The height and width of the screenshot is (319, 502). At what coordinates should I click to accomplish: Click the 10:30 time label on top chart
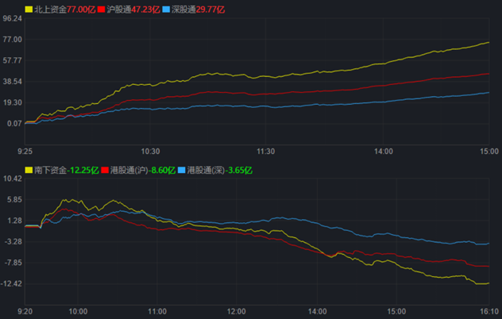[150, 151]
